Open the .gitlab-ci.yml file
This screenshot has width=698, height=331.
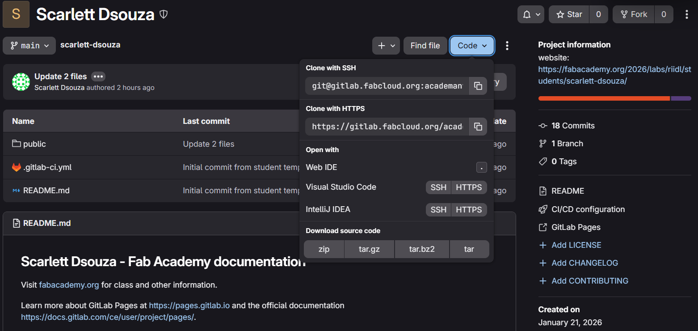(47, 167)
